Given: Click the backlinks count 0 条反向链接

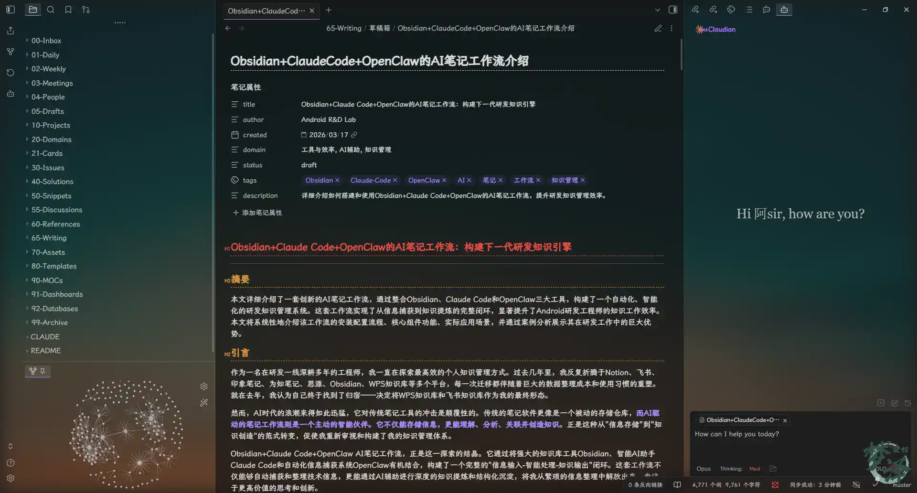Looking at the screenshot, I should coord(645,485).
